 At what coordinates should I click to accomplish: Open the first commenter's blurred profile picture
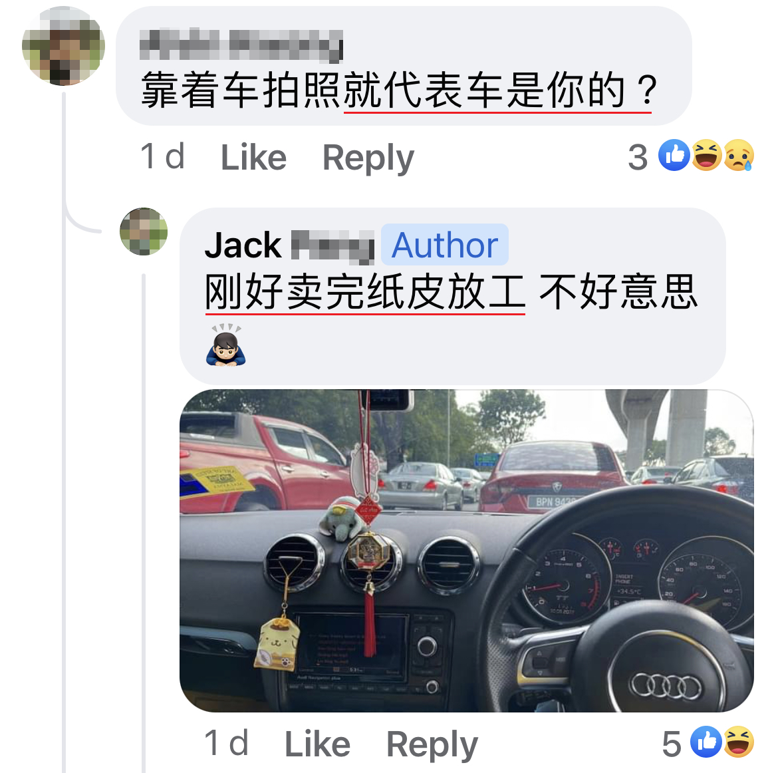point(64,46)
